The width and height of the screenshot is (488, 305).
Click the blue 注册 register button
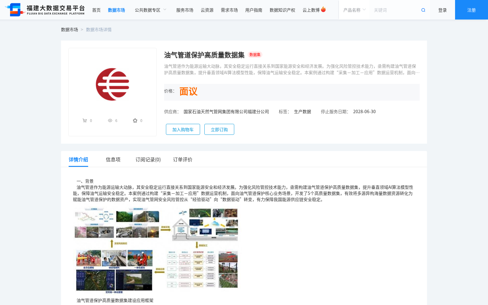click(x=472, y=10)
